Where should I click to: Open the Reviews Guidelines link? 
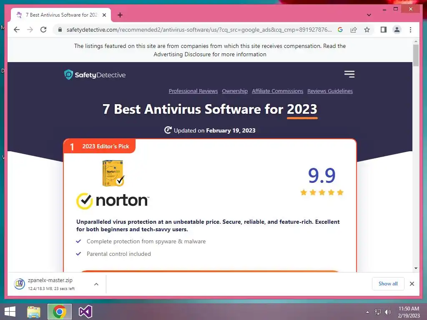[330, 91]
